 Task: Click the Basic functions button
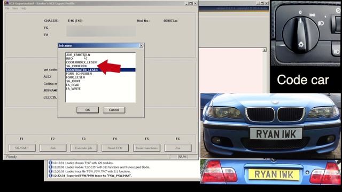(x=146, y=148)
